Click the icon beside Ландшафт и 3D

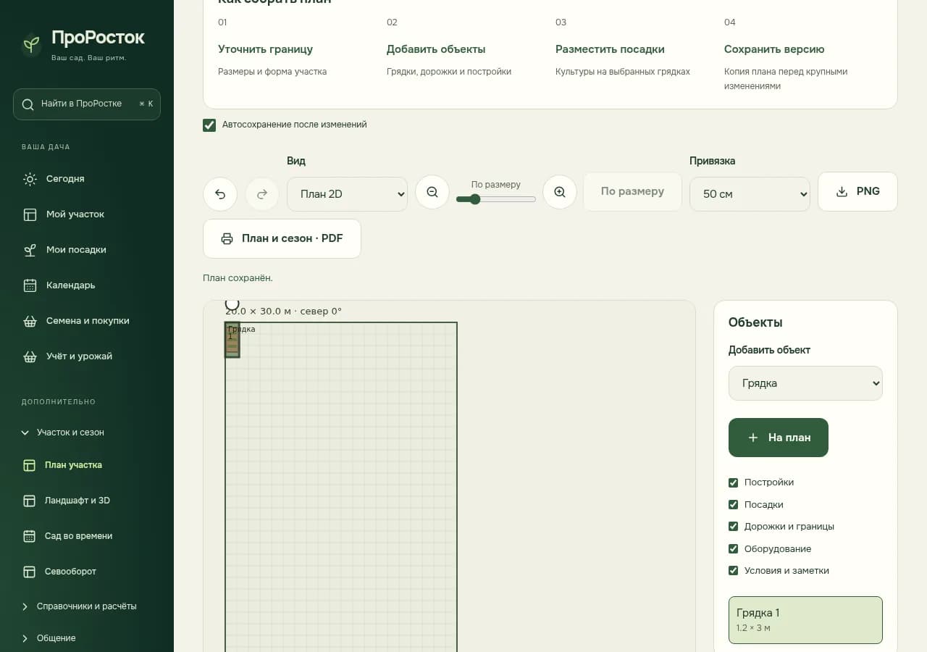(29, 501)
